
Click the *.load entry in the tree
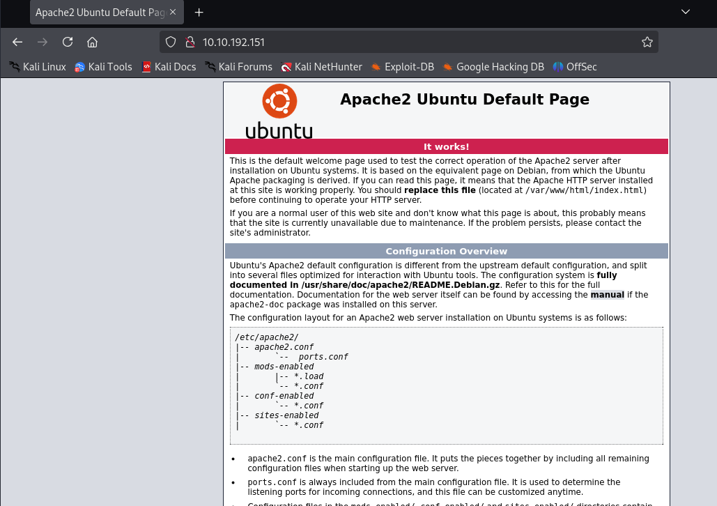[x=309, y=376]
